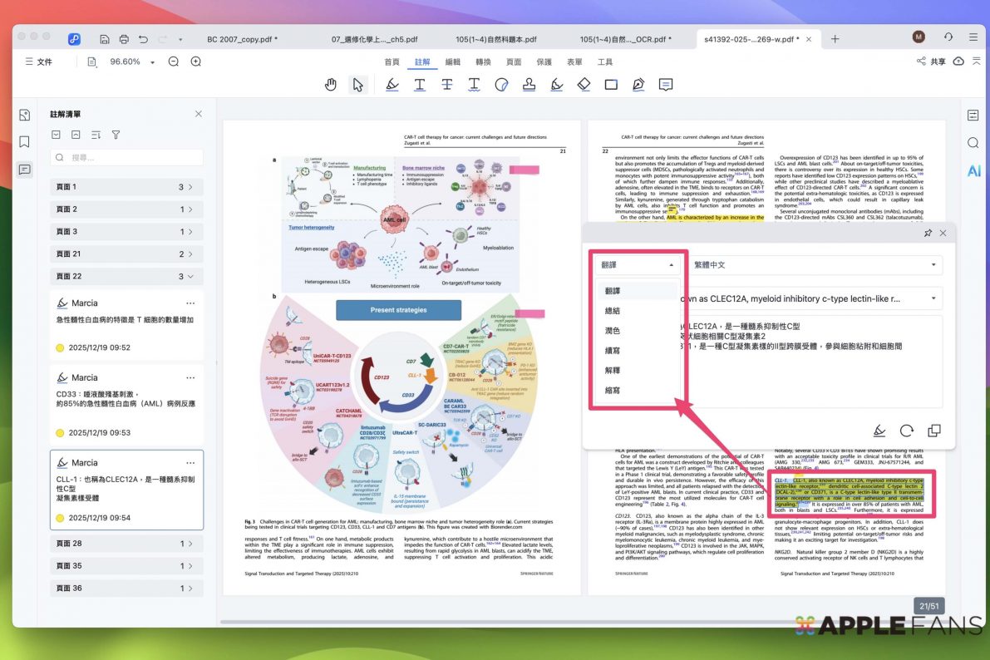Image resolution: width=990 pixels, height=660 pixels.
Task: Toggle the annotation list panel icon
Action: (x=25, y=170)
